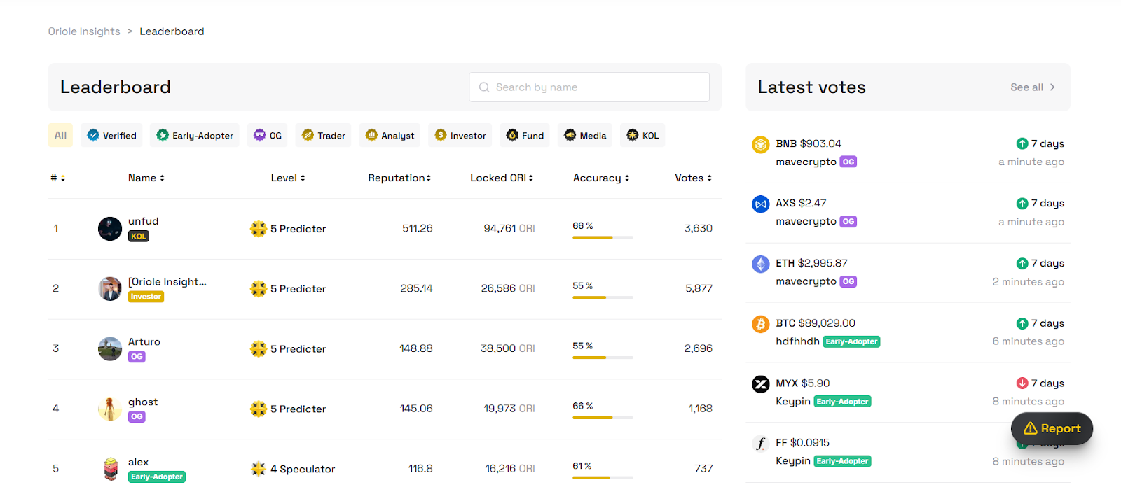Screen dimensions: 1121x487
Task: Filter leaderboard by Trader
Action: pyautogui.click(x=323, y=135)
